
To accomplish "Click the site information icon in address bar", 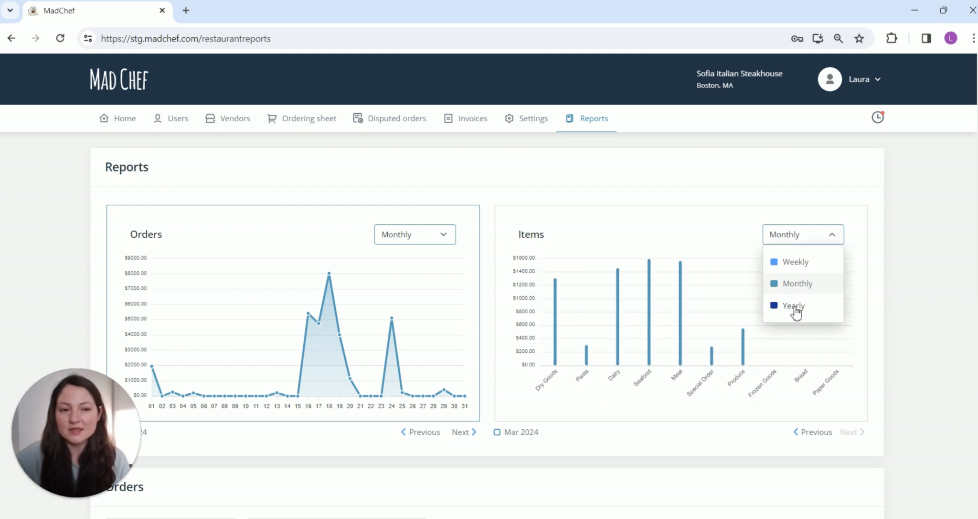I will click(x=88, y=38).
